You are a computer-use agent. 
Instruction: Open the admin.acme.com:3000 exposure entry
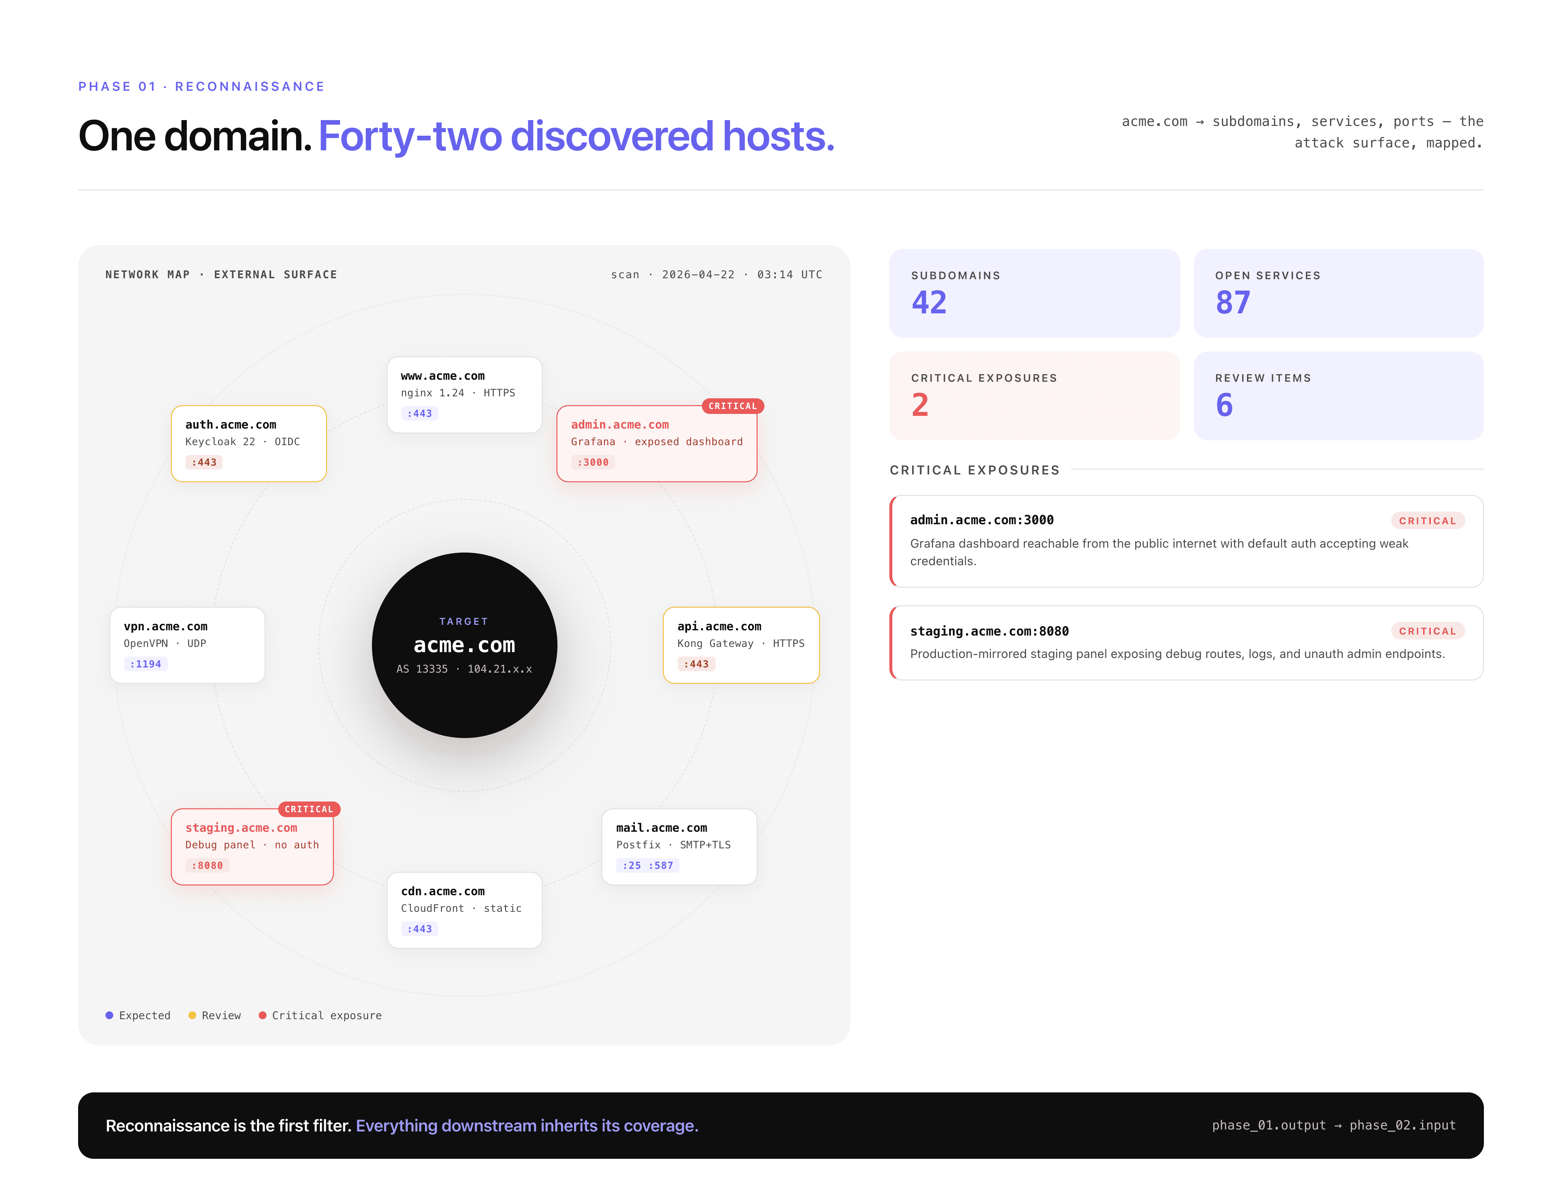tap(1185, 540)
